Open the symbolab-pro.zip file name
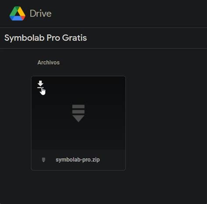The image size is (207, 204). tap(78, 160)
